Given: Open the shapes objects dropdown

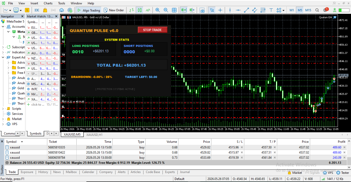Looking at the screenshot, I should coord(280,10).
